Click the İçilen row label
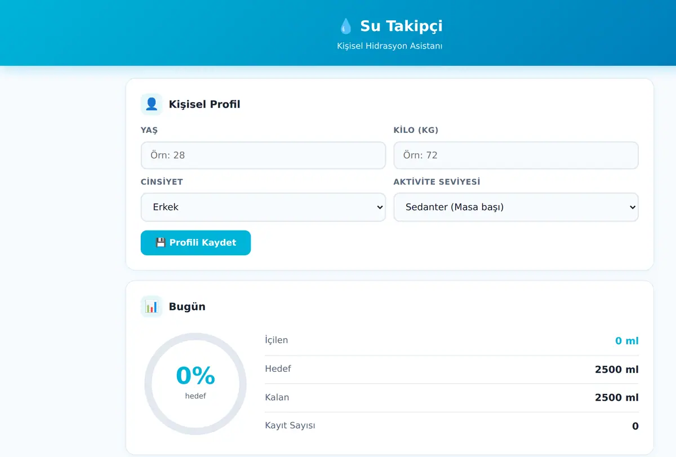The image size is (676, 457). (x=276, y=340)
